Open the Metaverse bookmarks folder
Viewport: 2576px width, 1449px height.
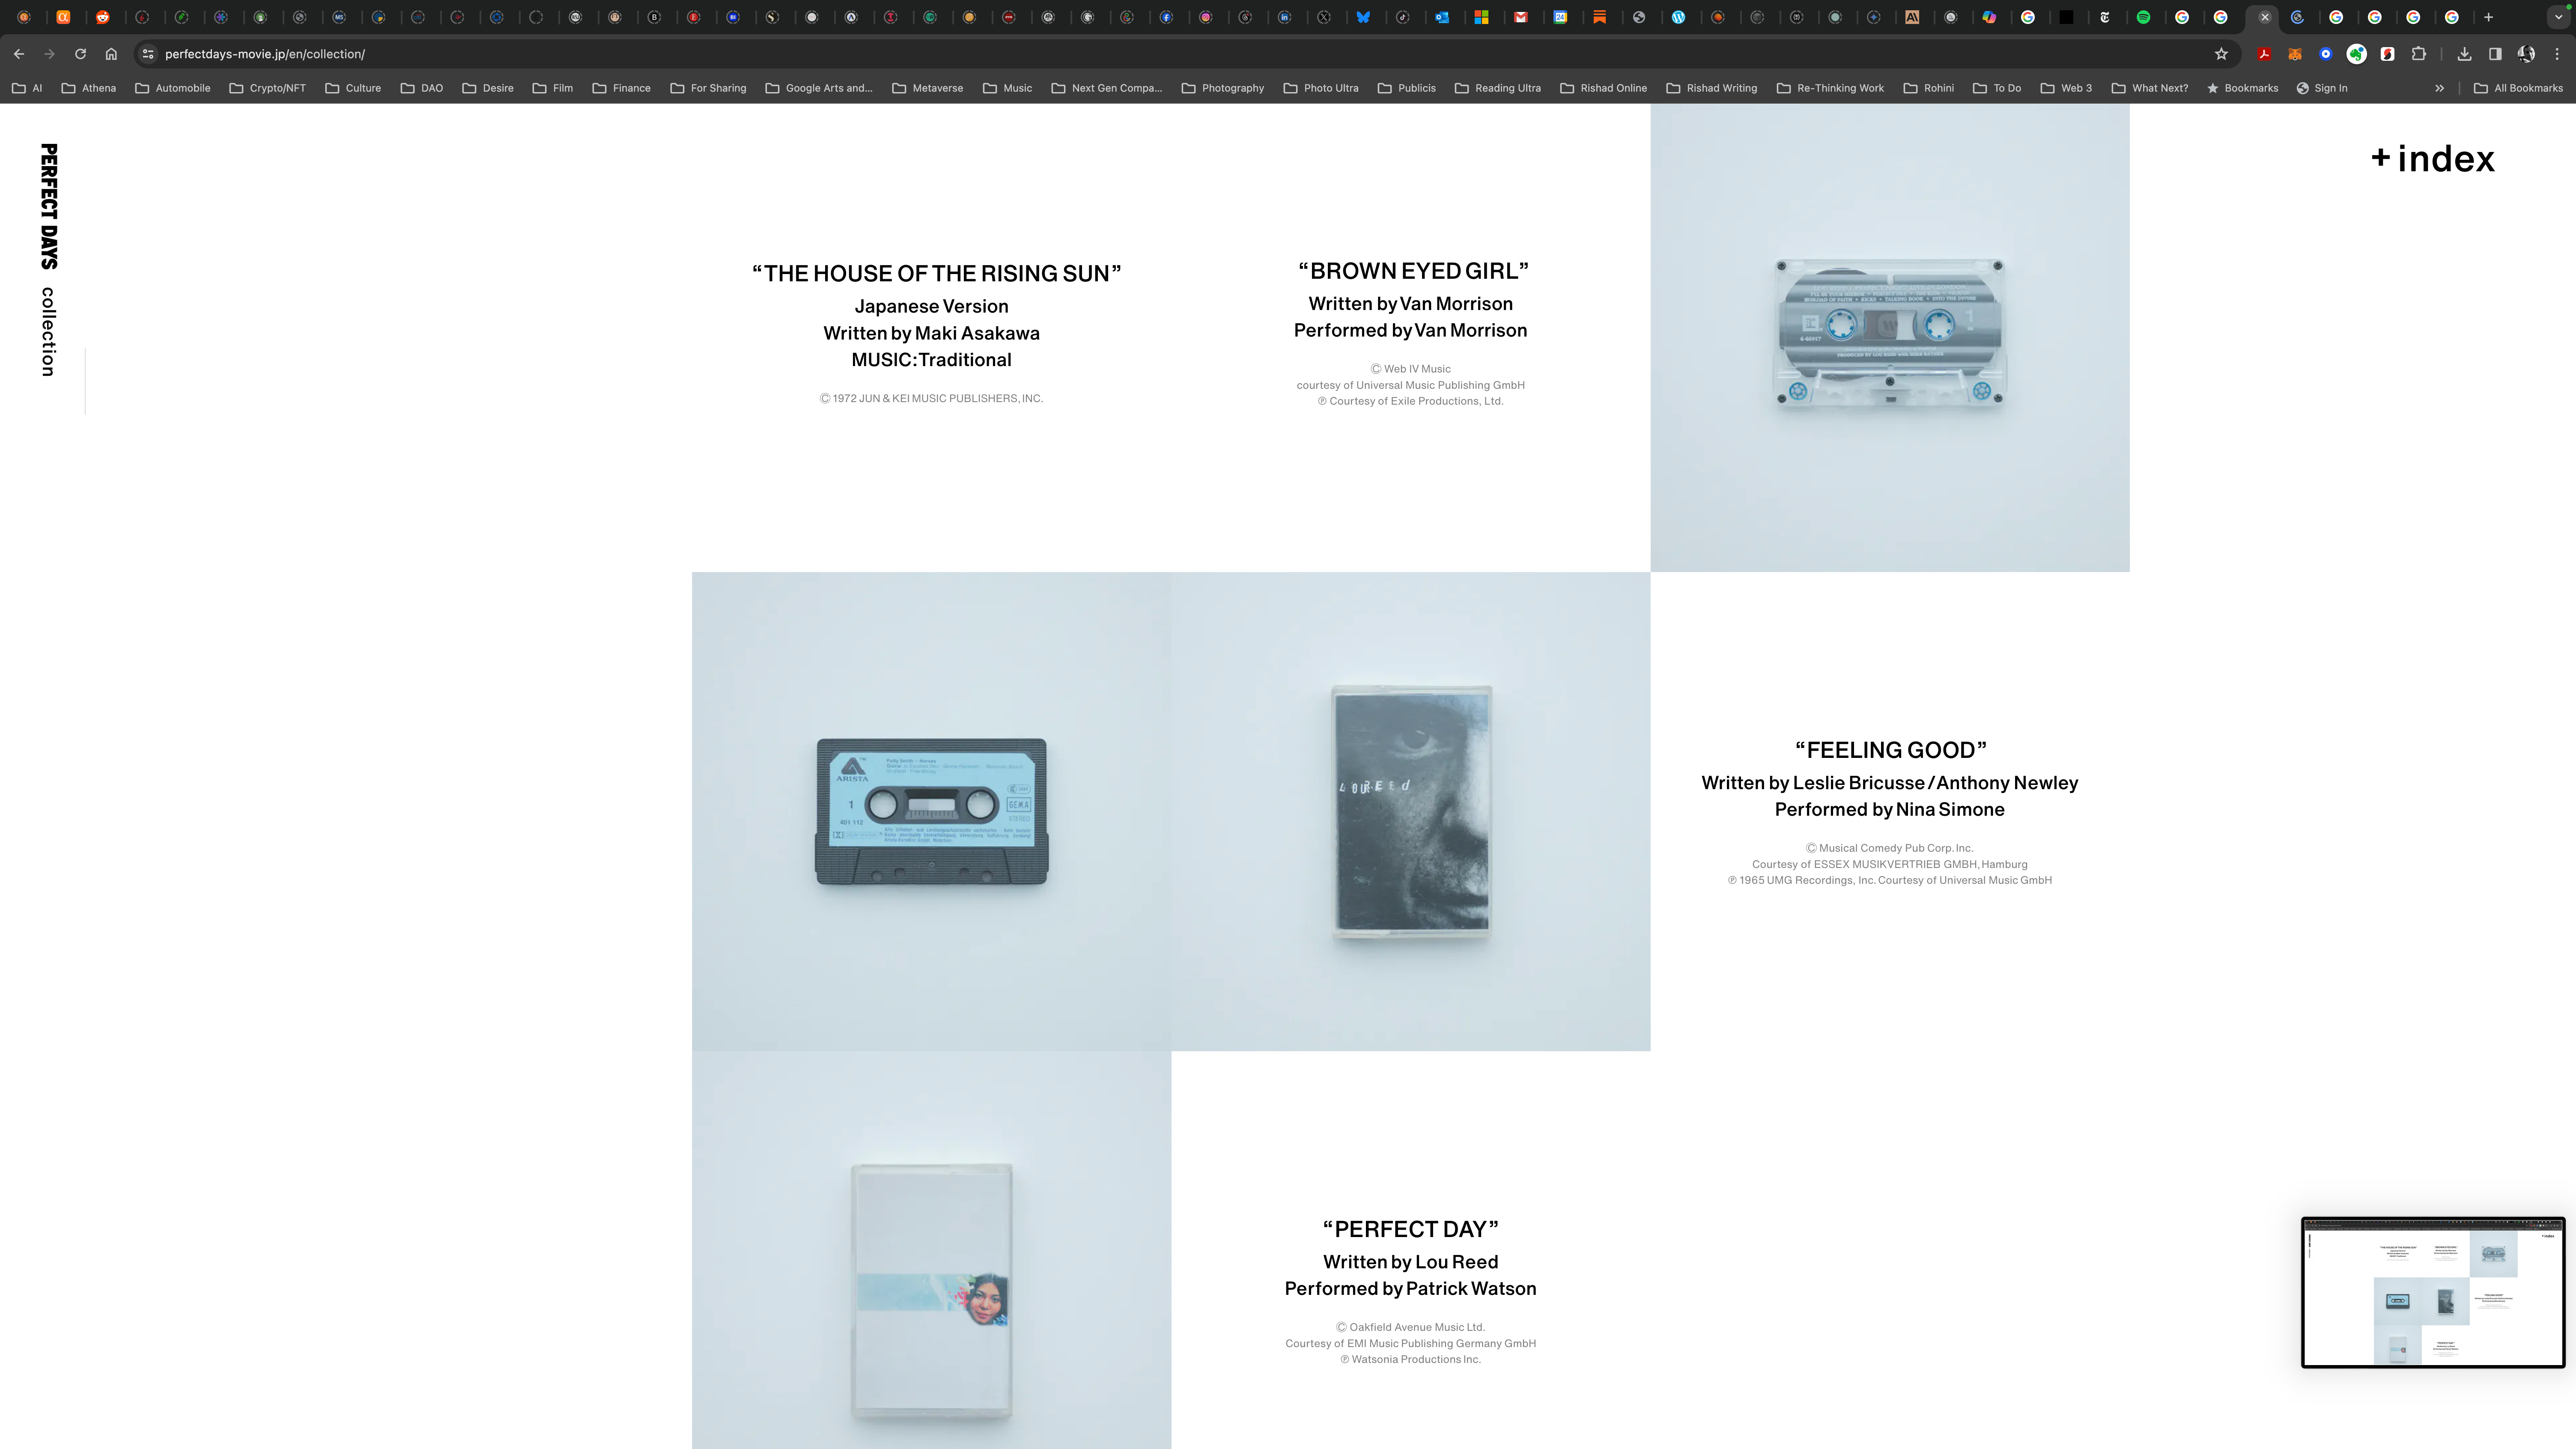tap(928, 88)
